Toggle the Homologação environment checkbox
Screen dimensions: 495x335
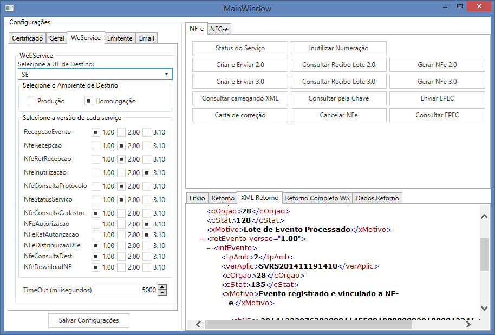click(89, 101)
